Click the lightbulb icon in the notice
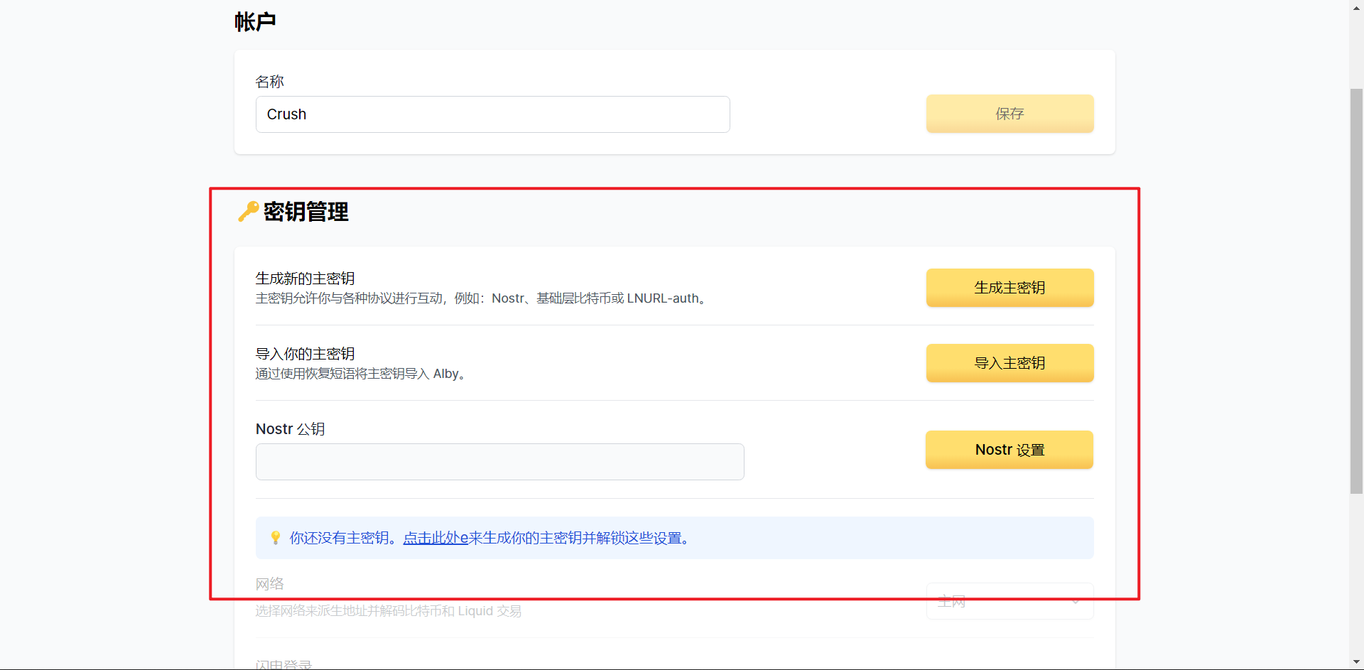The image size is (1364, 670). click(276, 538)
